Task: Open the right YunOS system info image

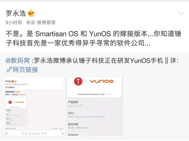Action: pyautogui.click(x=95, y=106)
